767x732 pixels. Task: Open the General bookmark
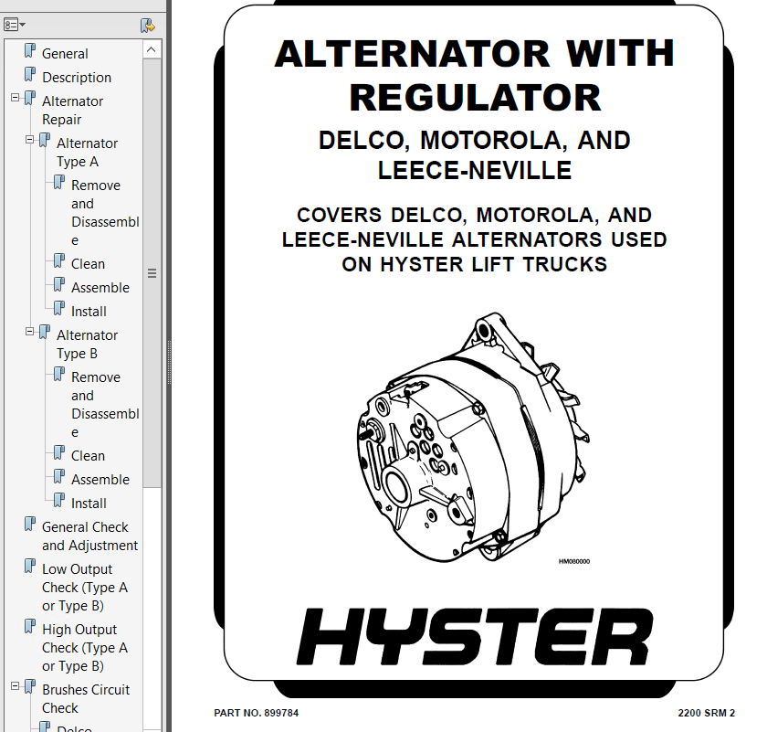pos(65,53)
